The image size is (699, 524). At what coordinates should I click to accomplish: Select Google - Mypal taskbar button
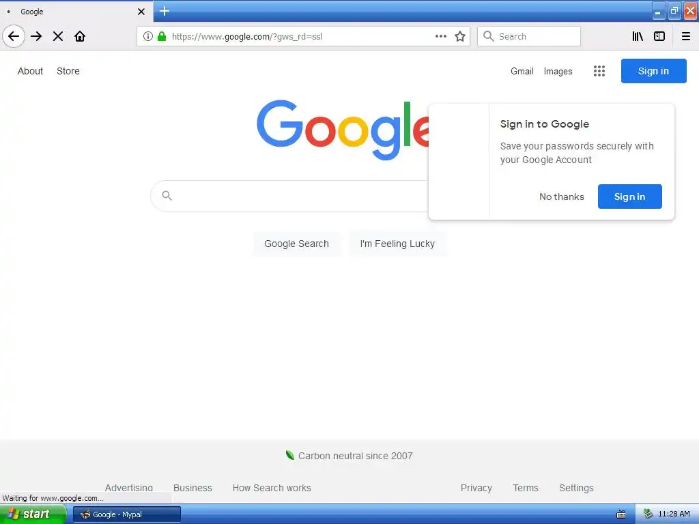(127, 514)
